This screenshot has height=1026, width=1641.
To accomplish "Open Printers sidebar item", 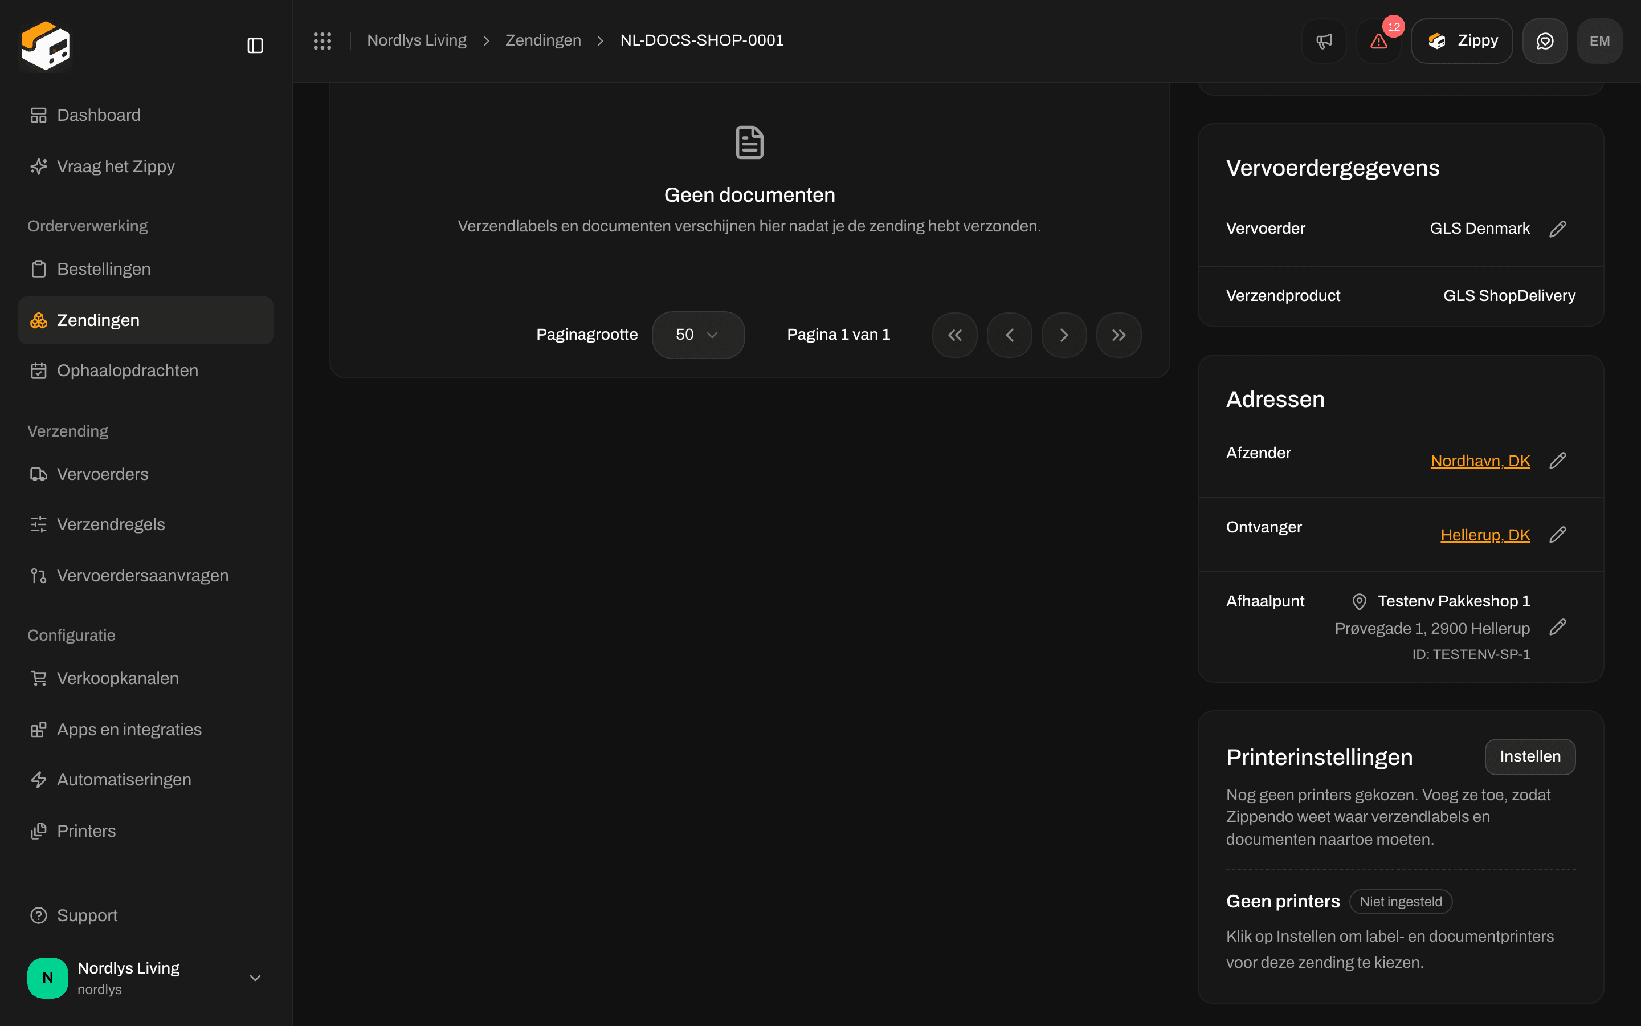I will click(146, 831).
